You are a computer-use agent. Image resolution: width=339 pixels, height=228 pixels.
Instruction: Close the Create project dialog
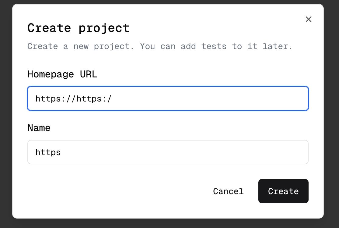pyautogui.click(x=308, y=20)
